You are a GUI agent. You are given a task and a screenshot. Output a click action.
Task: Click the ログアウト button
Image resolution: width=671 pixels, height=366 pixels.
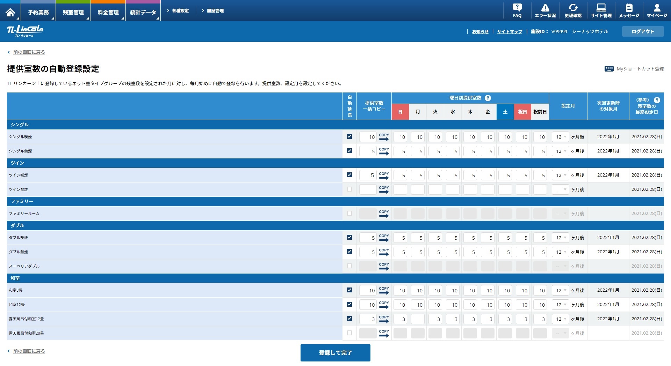click(643, 31)
